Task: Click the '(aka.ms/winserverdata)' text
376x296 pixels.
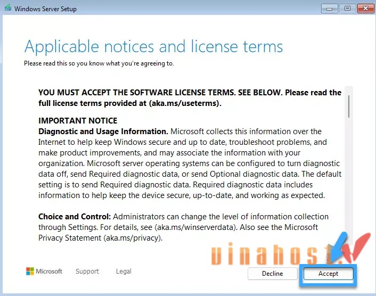Action: coord(195,227)
